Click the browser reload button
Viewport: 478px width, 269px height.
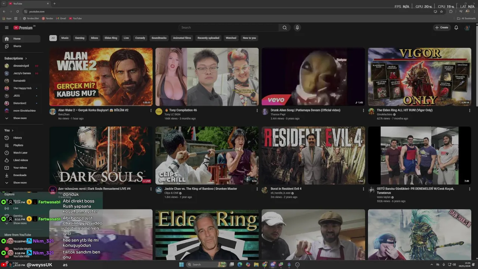pyautogui.click(x=17, y=12)
